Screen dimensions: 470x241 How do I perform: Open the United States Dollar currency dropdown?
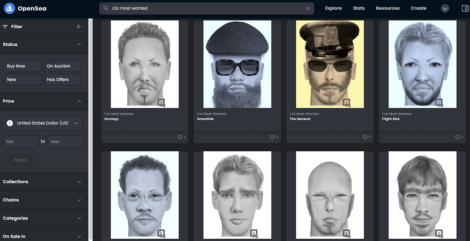click(43, 123)
